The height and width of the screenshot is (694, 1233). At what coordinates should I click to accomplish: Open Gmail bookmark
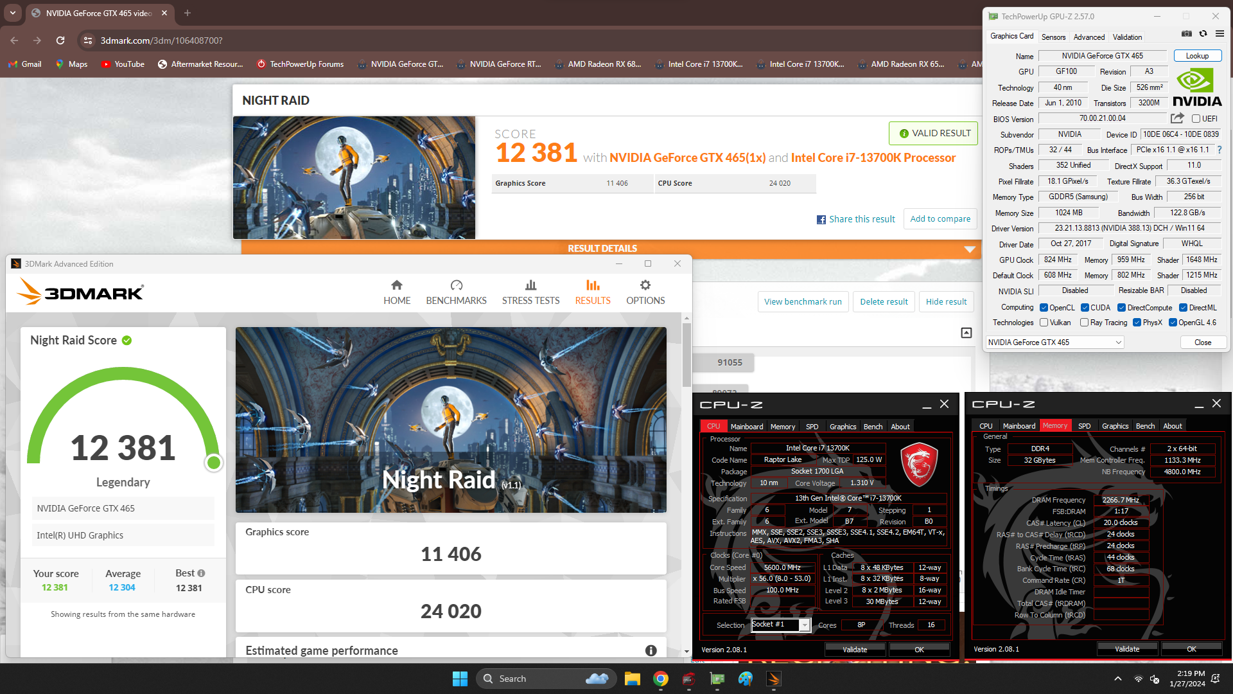pos(25,64)
